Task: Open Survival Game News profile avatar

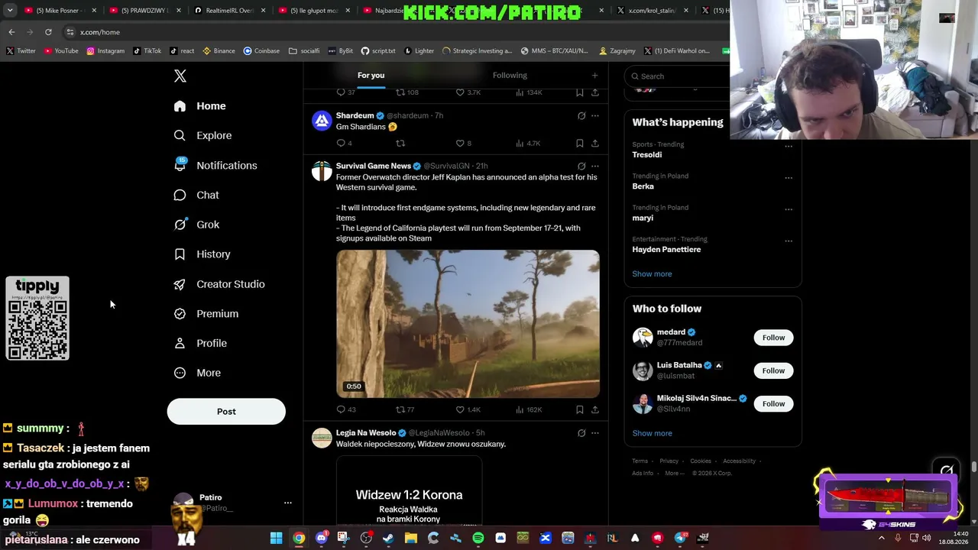Action: (x=322, y=171)
